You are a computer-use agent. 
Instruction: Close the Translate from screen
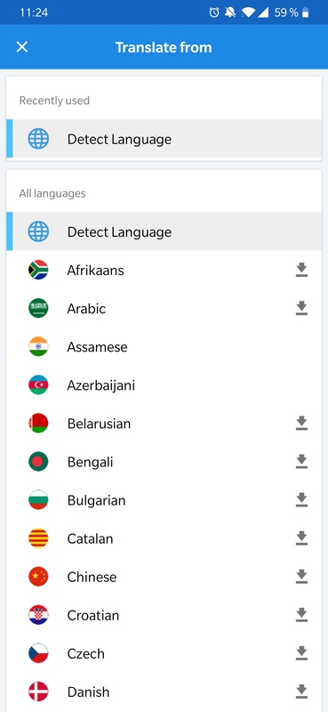[x=21, y=47]
